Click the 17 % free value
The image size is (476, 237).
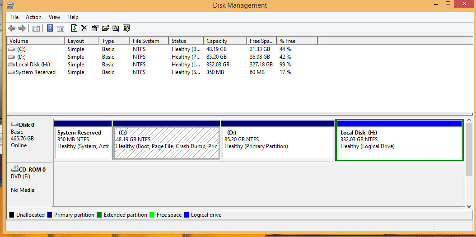285,72
